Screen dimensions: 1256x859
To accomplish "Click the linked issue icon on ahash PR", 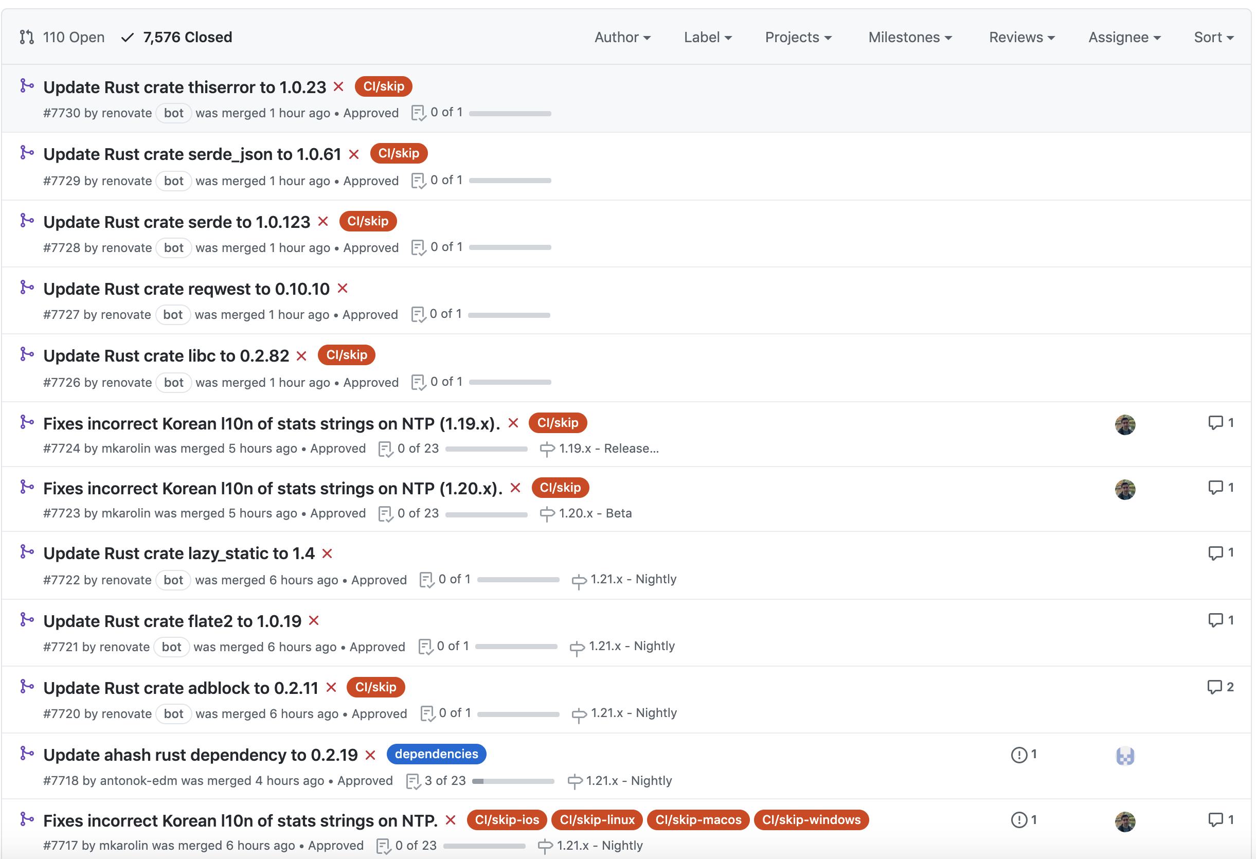I will 1019,755.
